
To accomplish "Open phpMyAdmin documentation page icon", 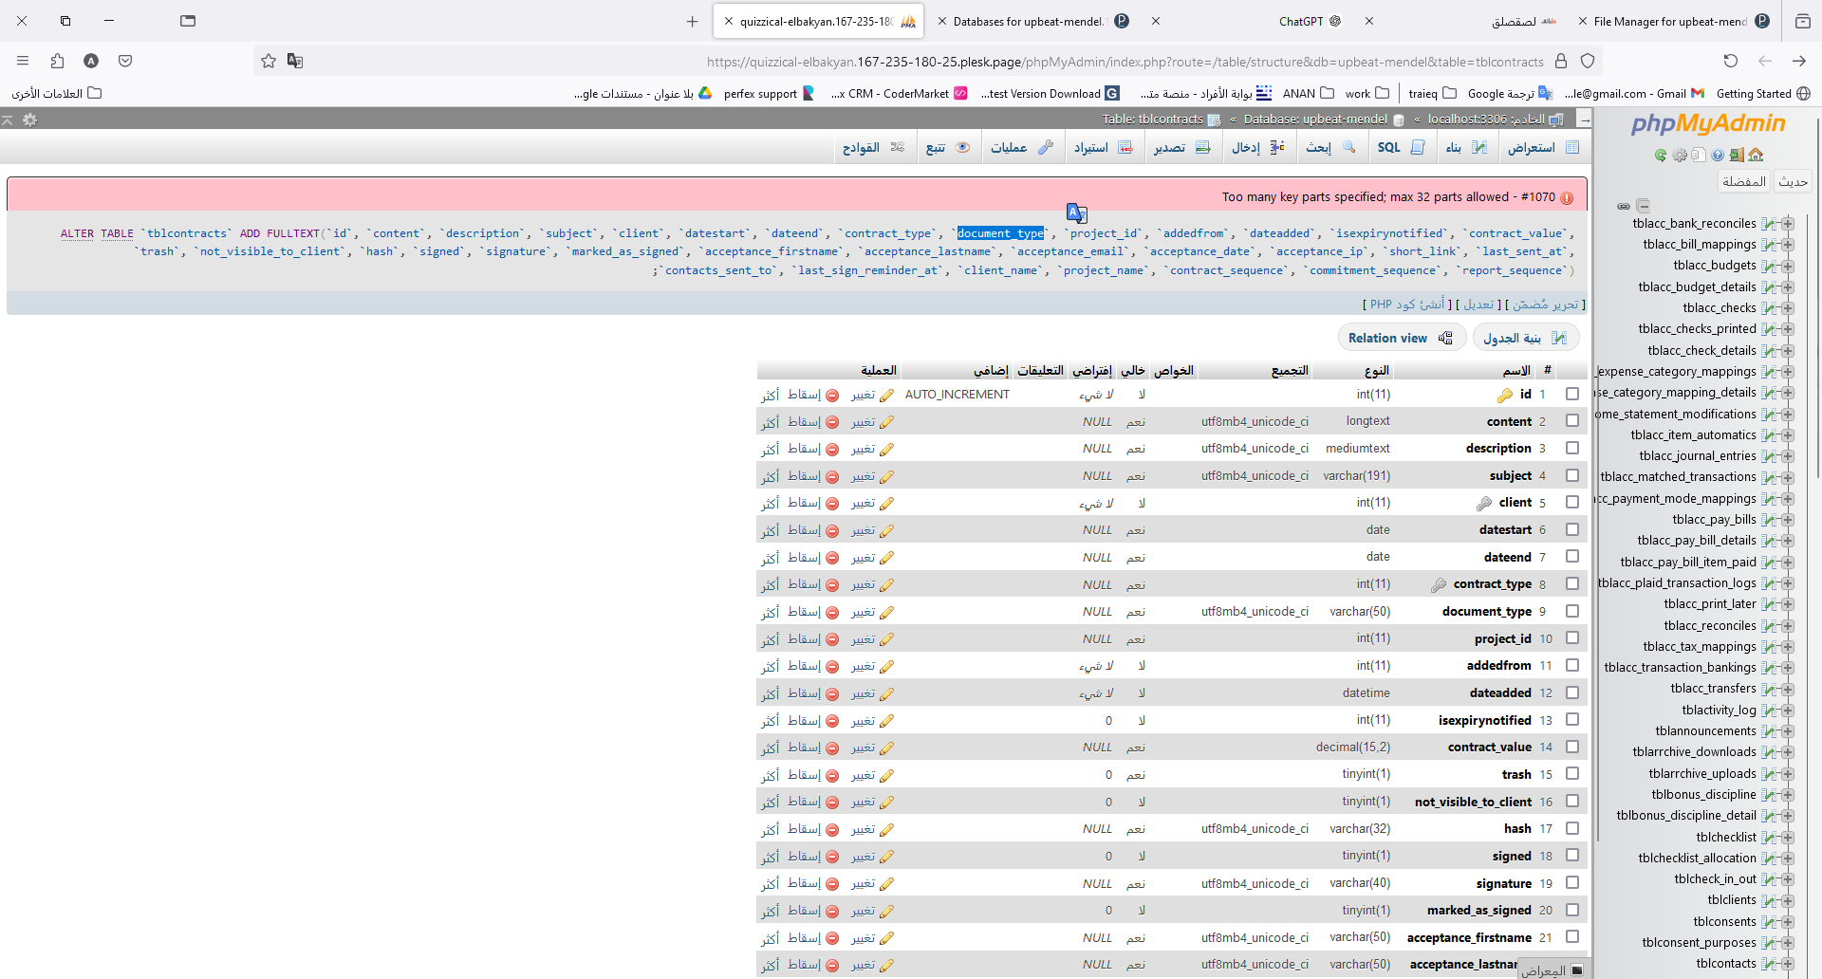I will coord(1699,155).
